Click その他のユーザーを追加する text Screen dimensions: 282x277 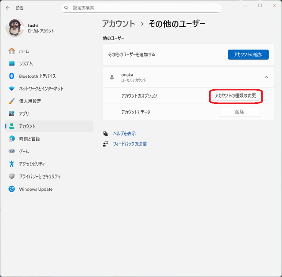click(x=131, y=55)
